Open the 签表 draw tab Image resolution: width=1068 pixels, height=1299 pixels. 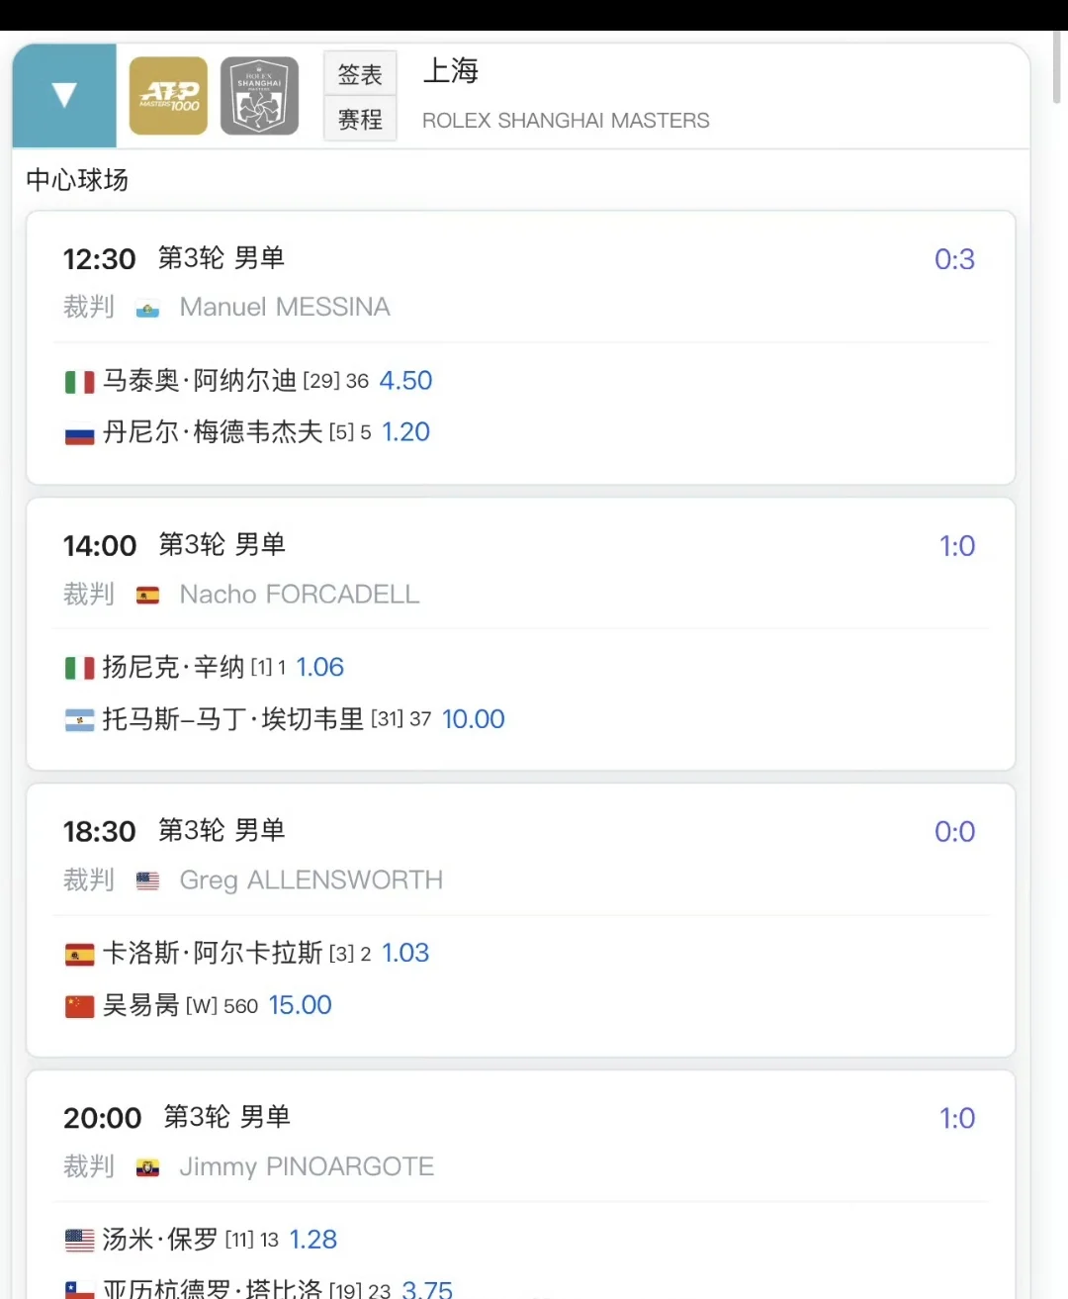360,73
